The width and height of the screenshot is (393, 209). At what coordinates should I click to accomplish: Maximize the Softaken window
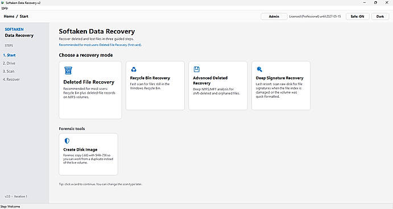375,3
